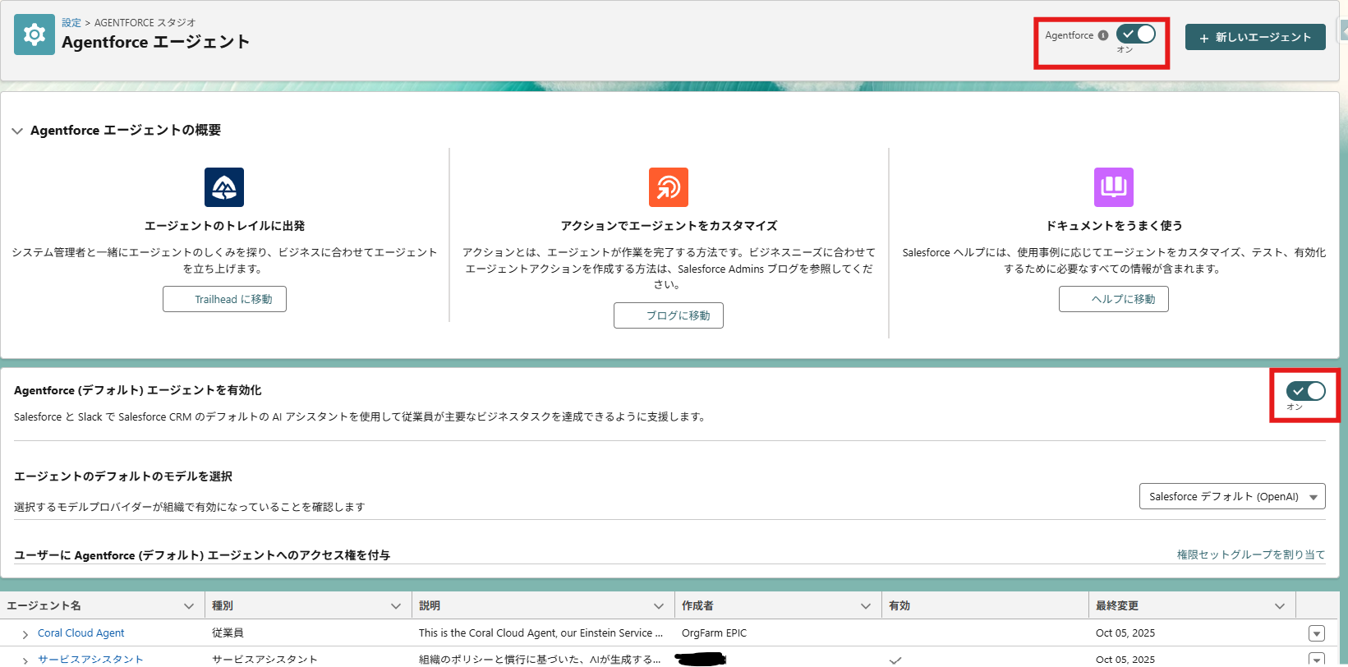Open row actions menu for Coral Cloud Agent
Viewport: 1348px width, 667px height.
pos(1316,633)
